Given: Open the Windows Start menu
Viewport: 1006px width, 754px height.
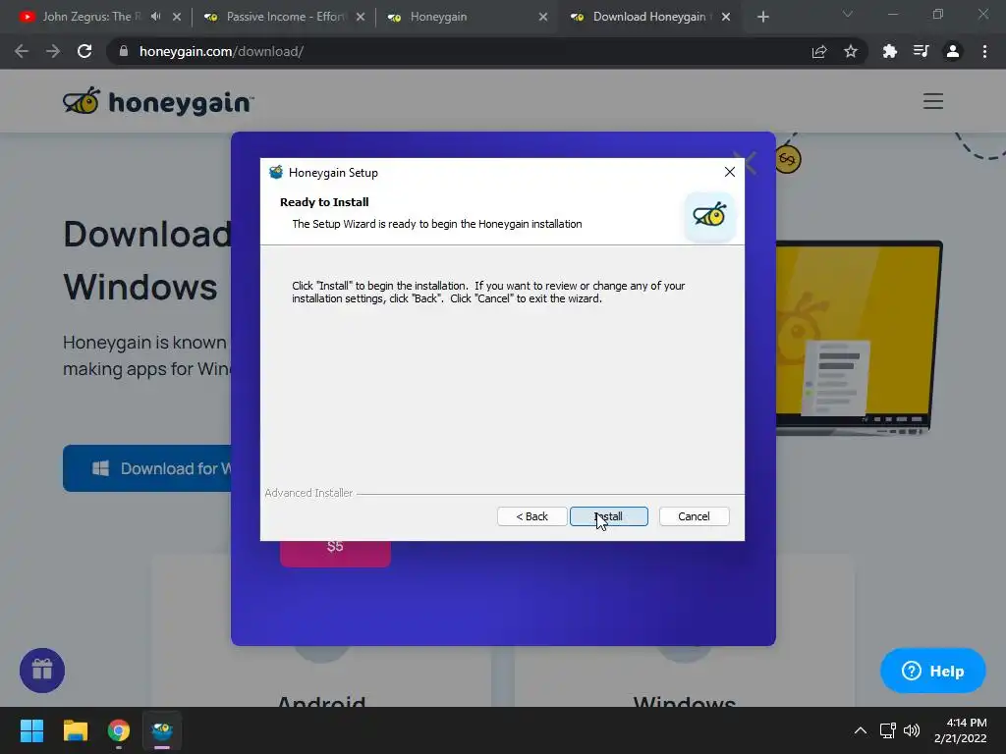Looking at the screenshot, I should [31, 730].
